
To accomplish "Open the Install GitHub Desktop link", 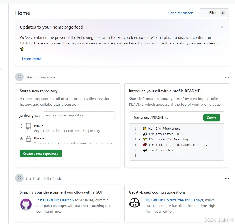I will (x=55, y=200).
